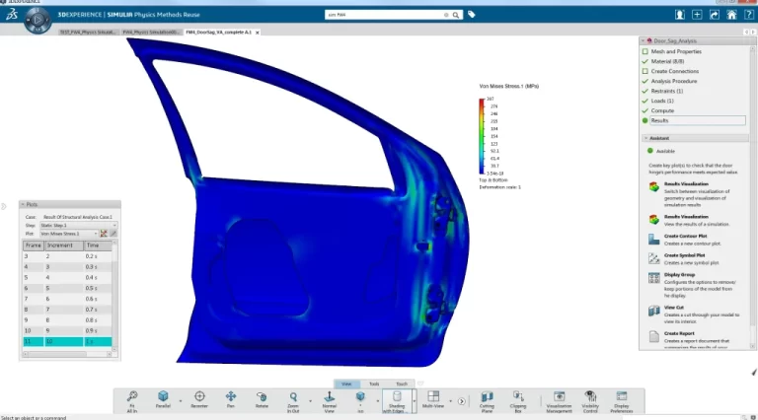Image resolution: width=758 pixels, height=420 pixels.
Task: Switch to the Touch tab
Action: pyautogui.click(x=402, y=384)
